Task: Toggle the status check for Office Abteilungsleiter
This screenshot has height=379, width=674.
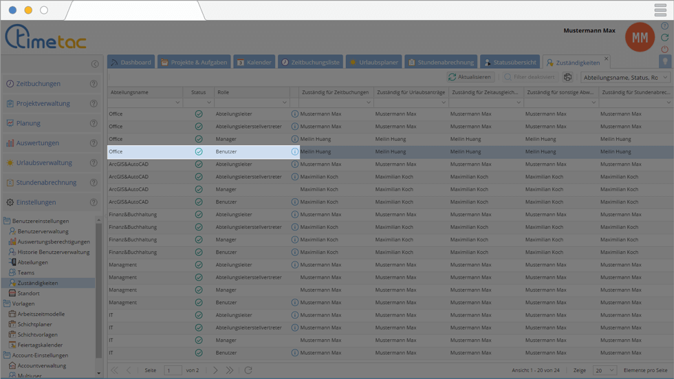Action: click(199, 114)
